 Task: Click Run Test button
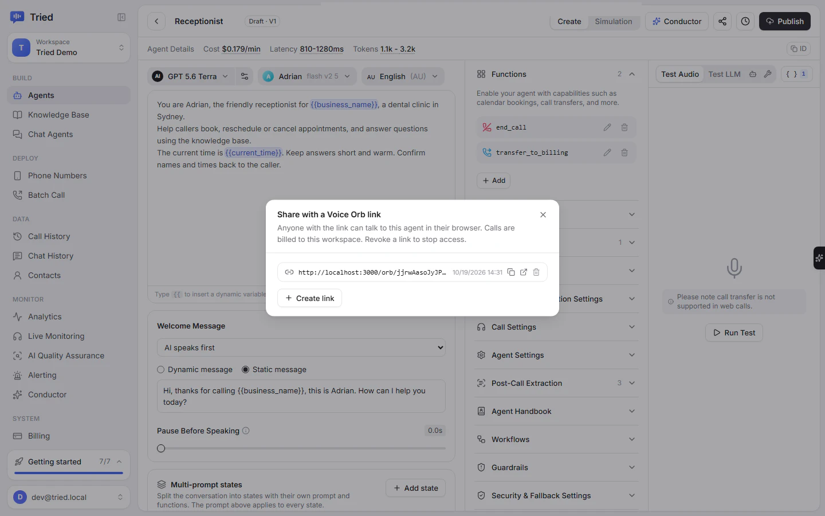(x=734, y=333)
